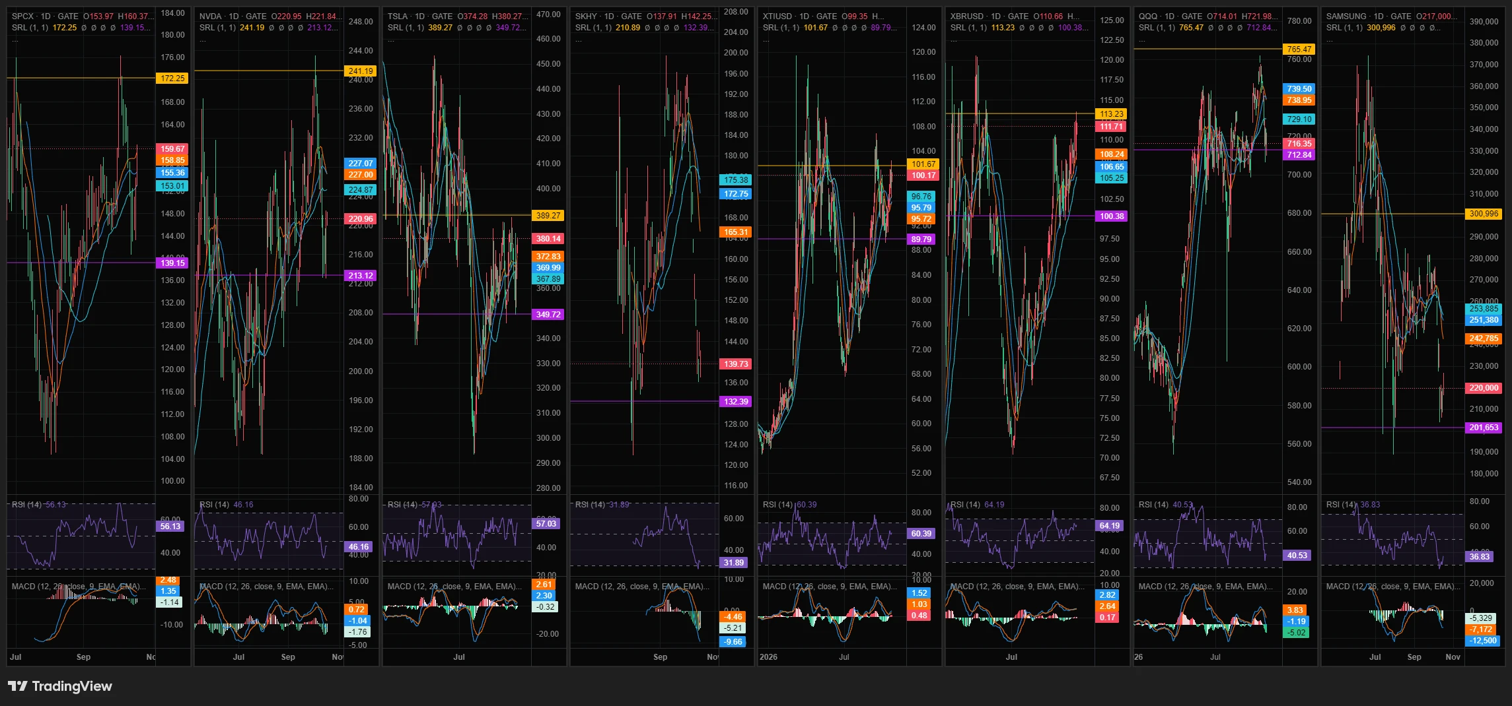1512x706 pixels.
Task: Click the RSI 31.89 value tag on SKHY
Action: tap(734, 563)
